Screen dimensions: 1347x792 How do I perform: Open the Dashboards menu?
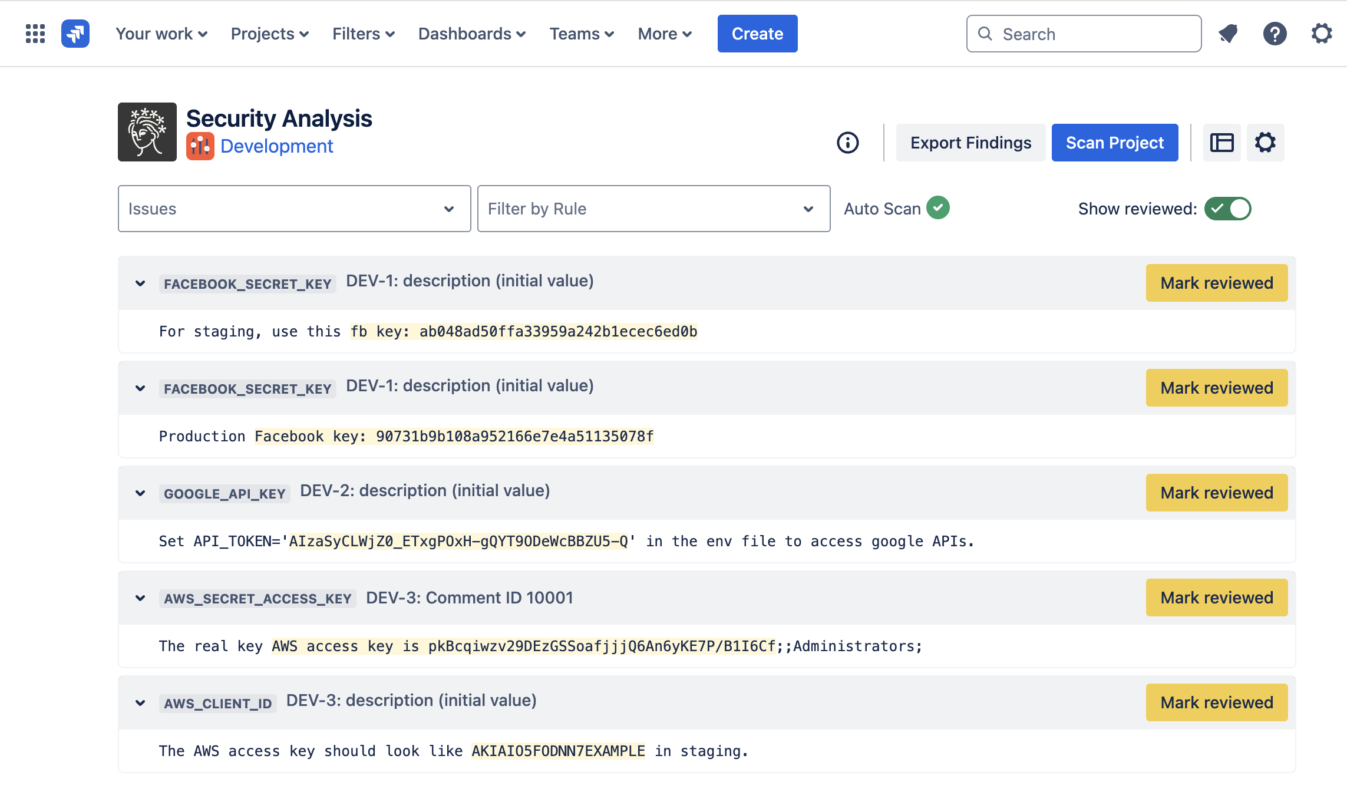pos(471,34)
